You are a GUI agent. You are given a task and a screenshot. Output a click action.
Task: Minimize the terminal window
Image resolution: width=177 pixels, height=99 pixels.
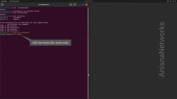click(x=79, y=5)
